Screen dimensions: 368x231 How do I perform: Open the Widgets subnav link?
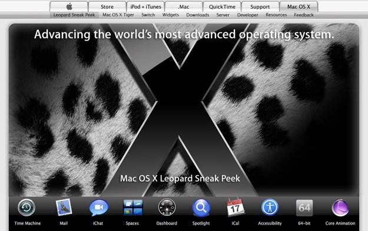(x=171, y=15)
